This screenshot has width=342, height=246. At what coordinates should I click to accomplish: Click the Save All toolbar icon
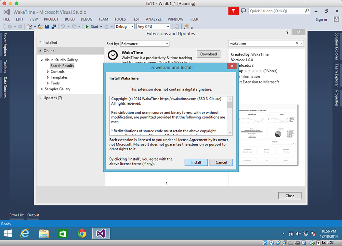[x=54, y=27]
